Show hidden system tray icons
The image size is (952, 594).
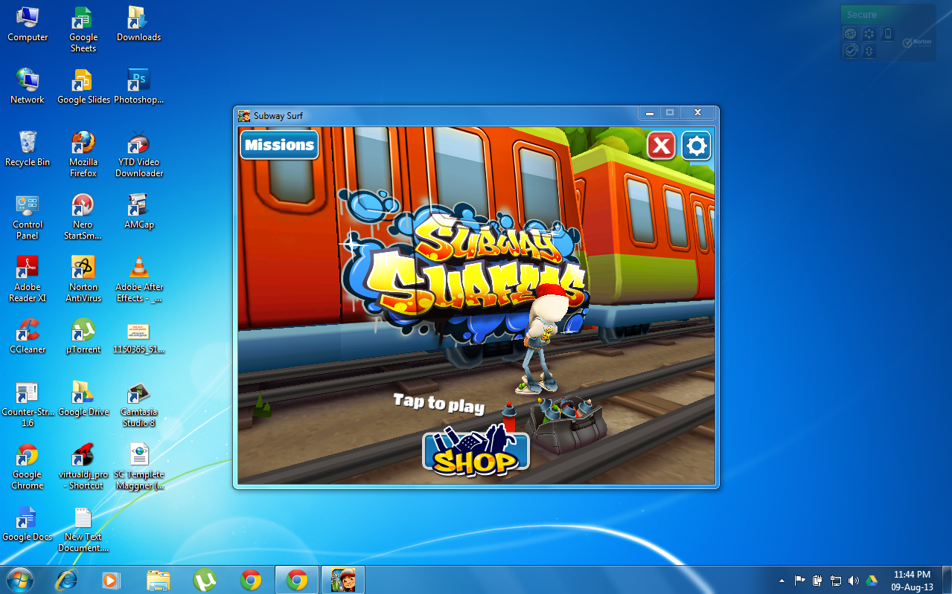pyautogui.click(x=782, y=581)
